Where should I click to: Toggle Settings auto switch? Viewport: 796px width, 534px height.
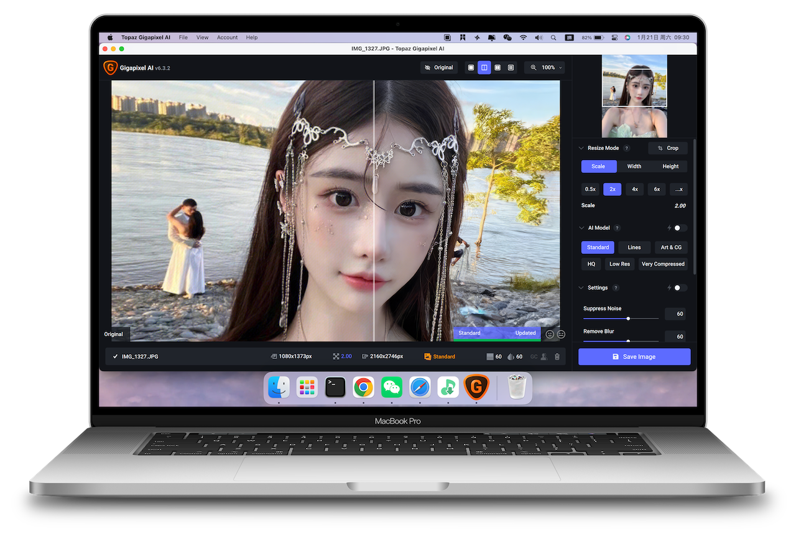pyautogui.click(x=680, y=288)
